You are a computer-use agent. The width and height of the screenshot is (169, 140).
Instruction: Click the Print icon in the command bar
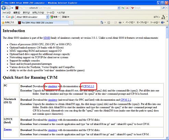tap(120, 23)
